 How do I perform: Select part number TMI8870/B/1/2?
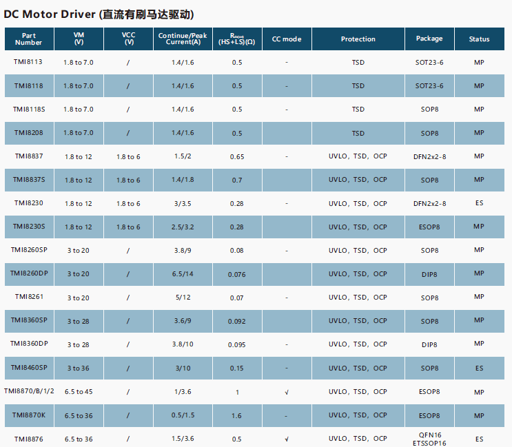coord(29,391)
